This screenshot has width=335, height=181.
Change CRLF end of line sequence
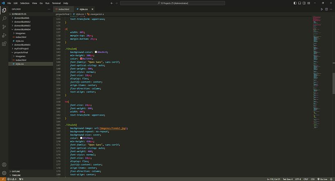tap(306, 179)
